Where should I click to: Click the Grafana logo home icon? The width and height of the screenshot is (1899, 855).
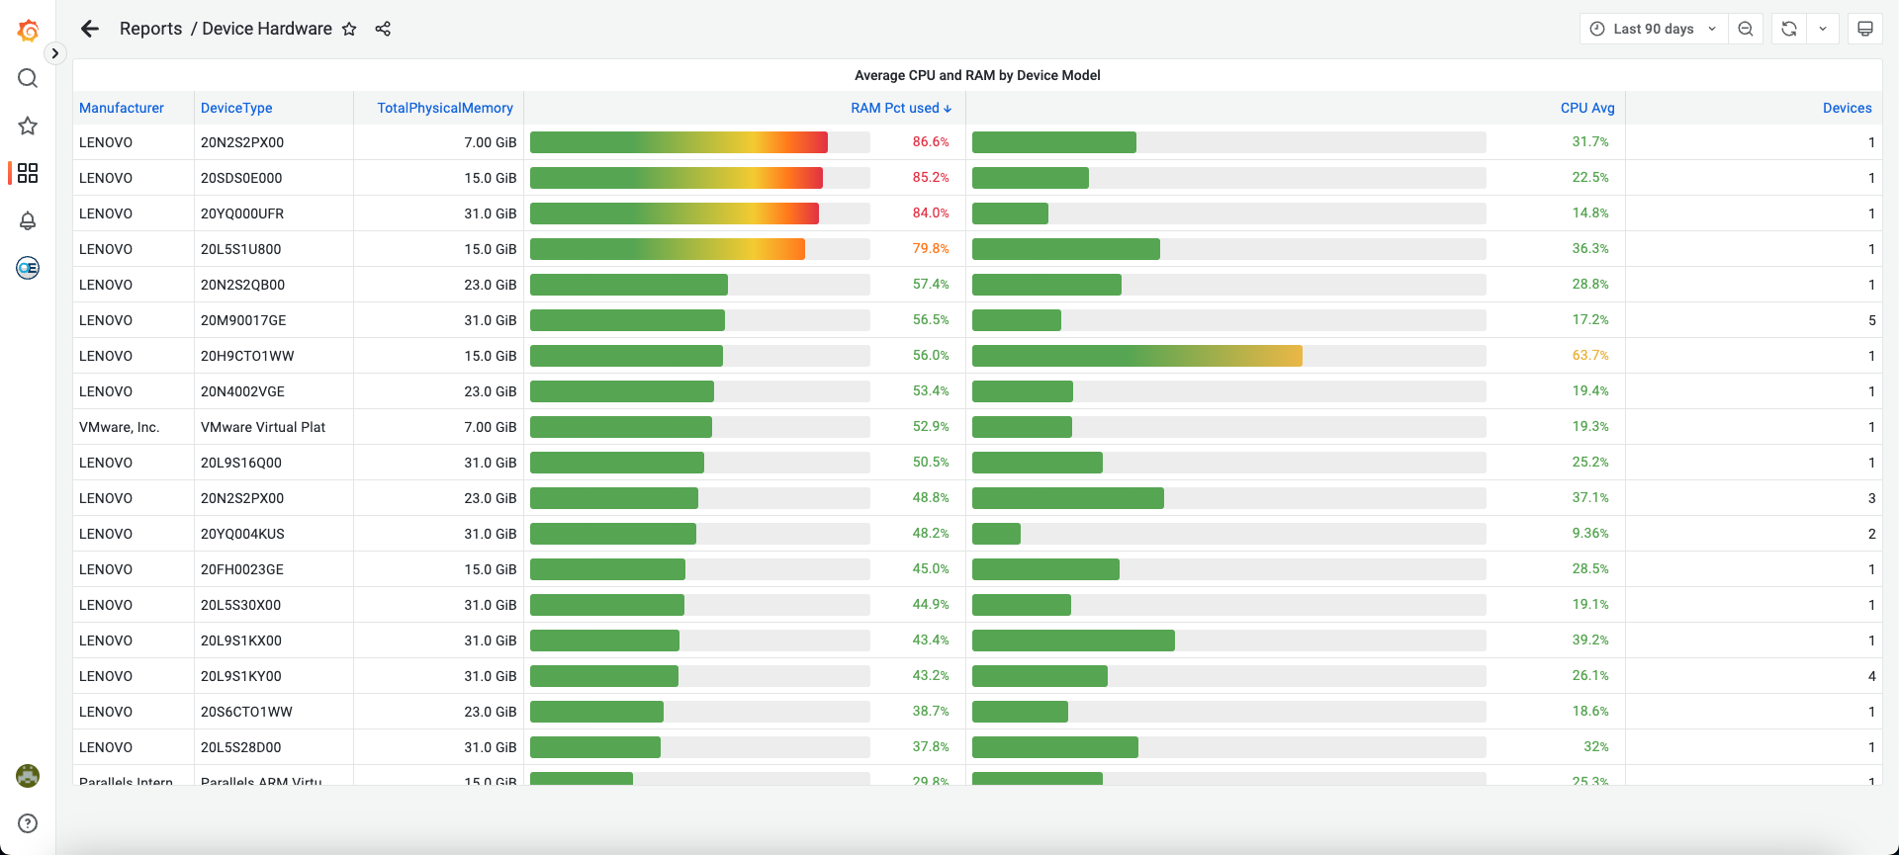28,31
